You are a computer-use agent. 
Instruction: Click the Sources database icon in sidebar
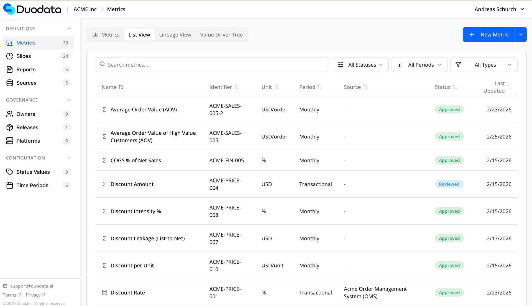point(10,83)
